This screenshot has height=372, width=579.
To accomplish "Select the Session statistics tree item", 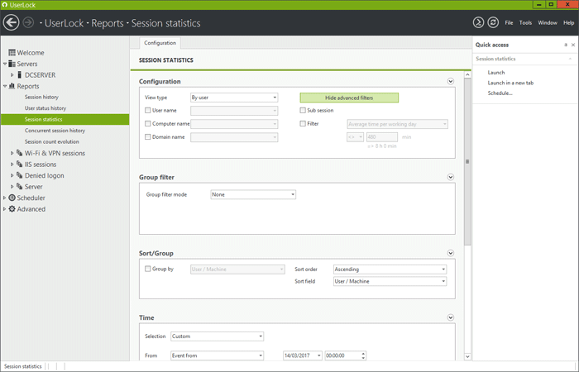I will [x=65, y=119].
